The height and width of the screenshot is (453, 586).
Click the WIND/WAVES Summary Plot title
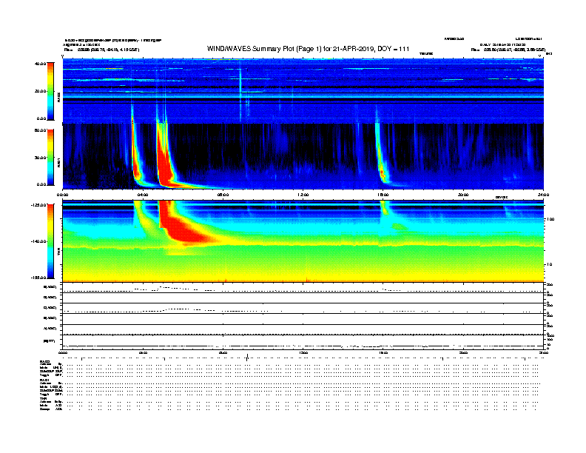308,49
